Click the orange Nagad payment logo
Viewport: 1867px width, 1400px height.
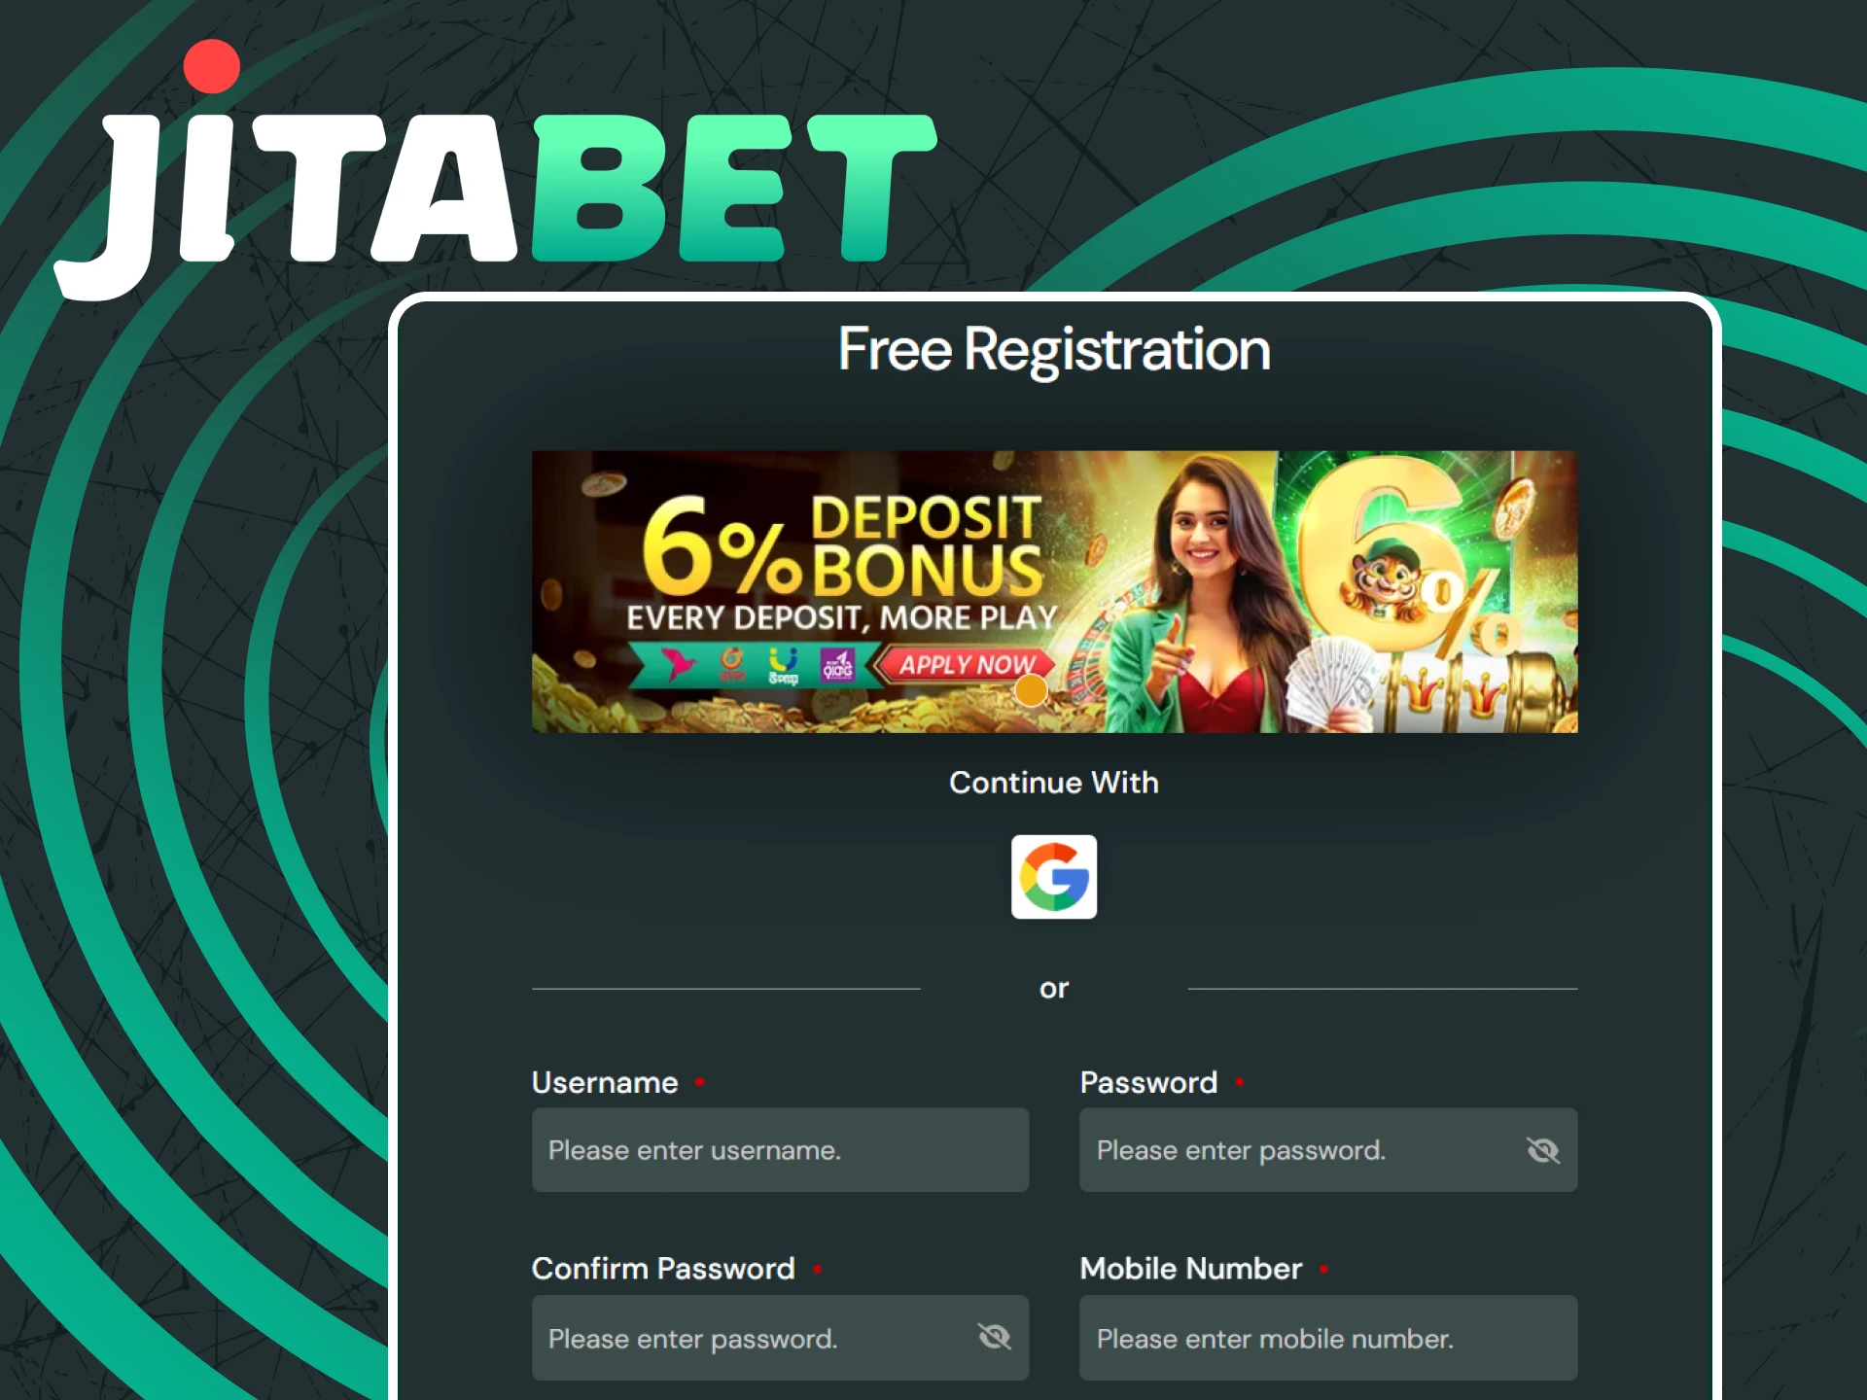732,665
